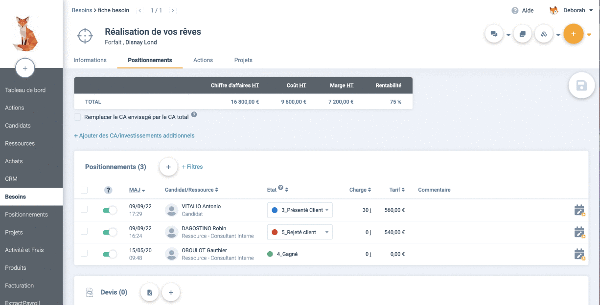Switch to the Informations tab
Image resolution: width=600 pixels, height=305 pixels.
tap(90, 60)
